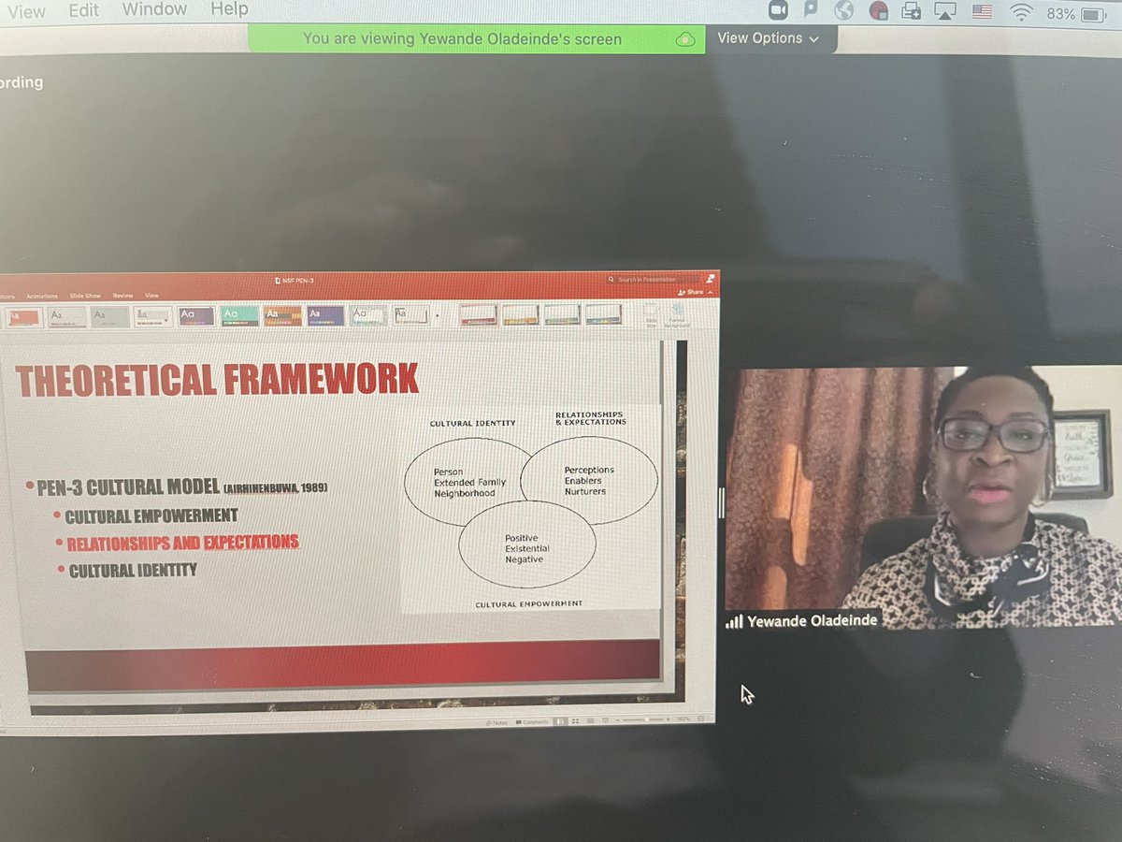Choose the second theme variant thumbnail
Viewport: 1122px width, 842px height.
520,314
